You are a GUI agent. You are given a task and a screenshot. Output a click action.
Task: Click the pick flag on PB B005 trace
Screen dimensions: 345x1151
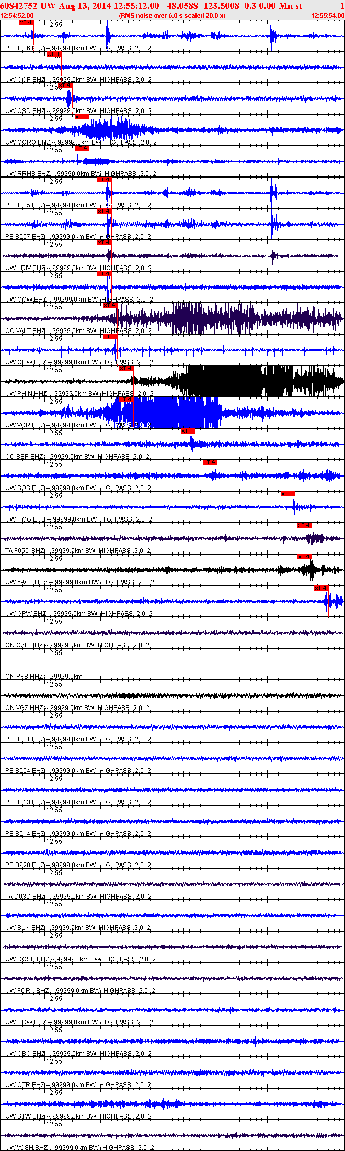tap(104, 180)
